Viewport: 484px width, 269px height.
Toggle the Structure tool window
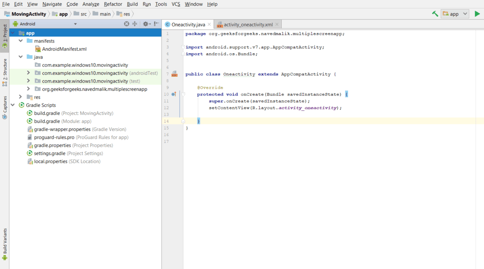[5, 72]
